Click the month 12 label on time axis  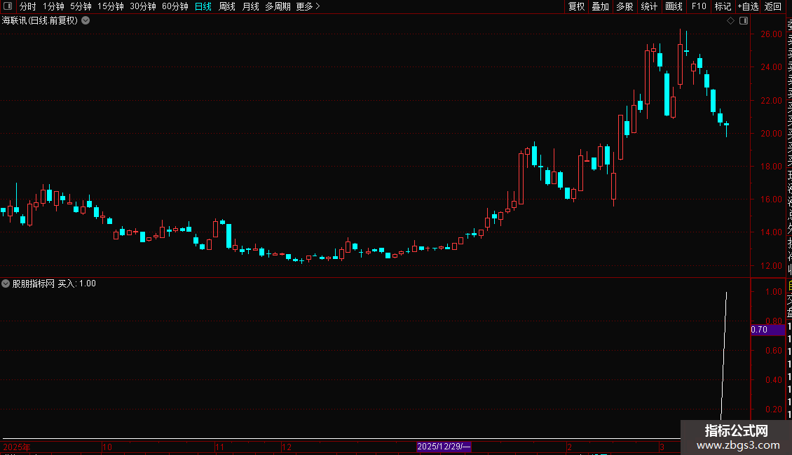[287, 447]
